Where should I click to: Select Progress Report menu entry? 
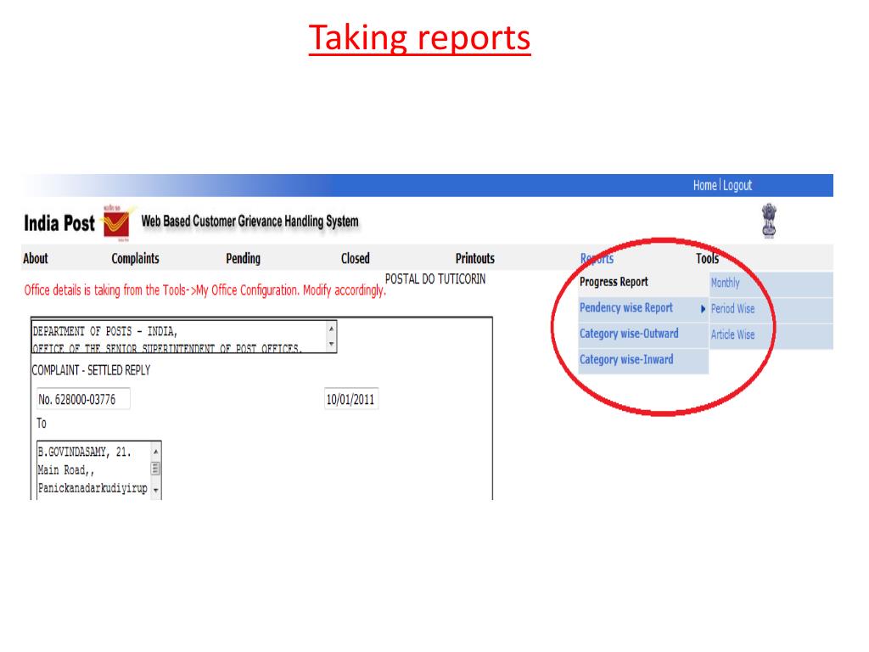pos(643,282)
